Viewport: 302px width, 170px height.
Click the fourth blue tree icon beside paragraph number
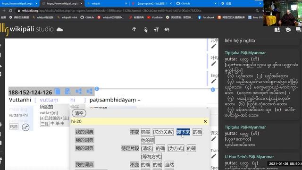89,91
